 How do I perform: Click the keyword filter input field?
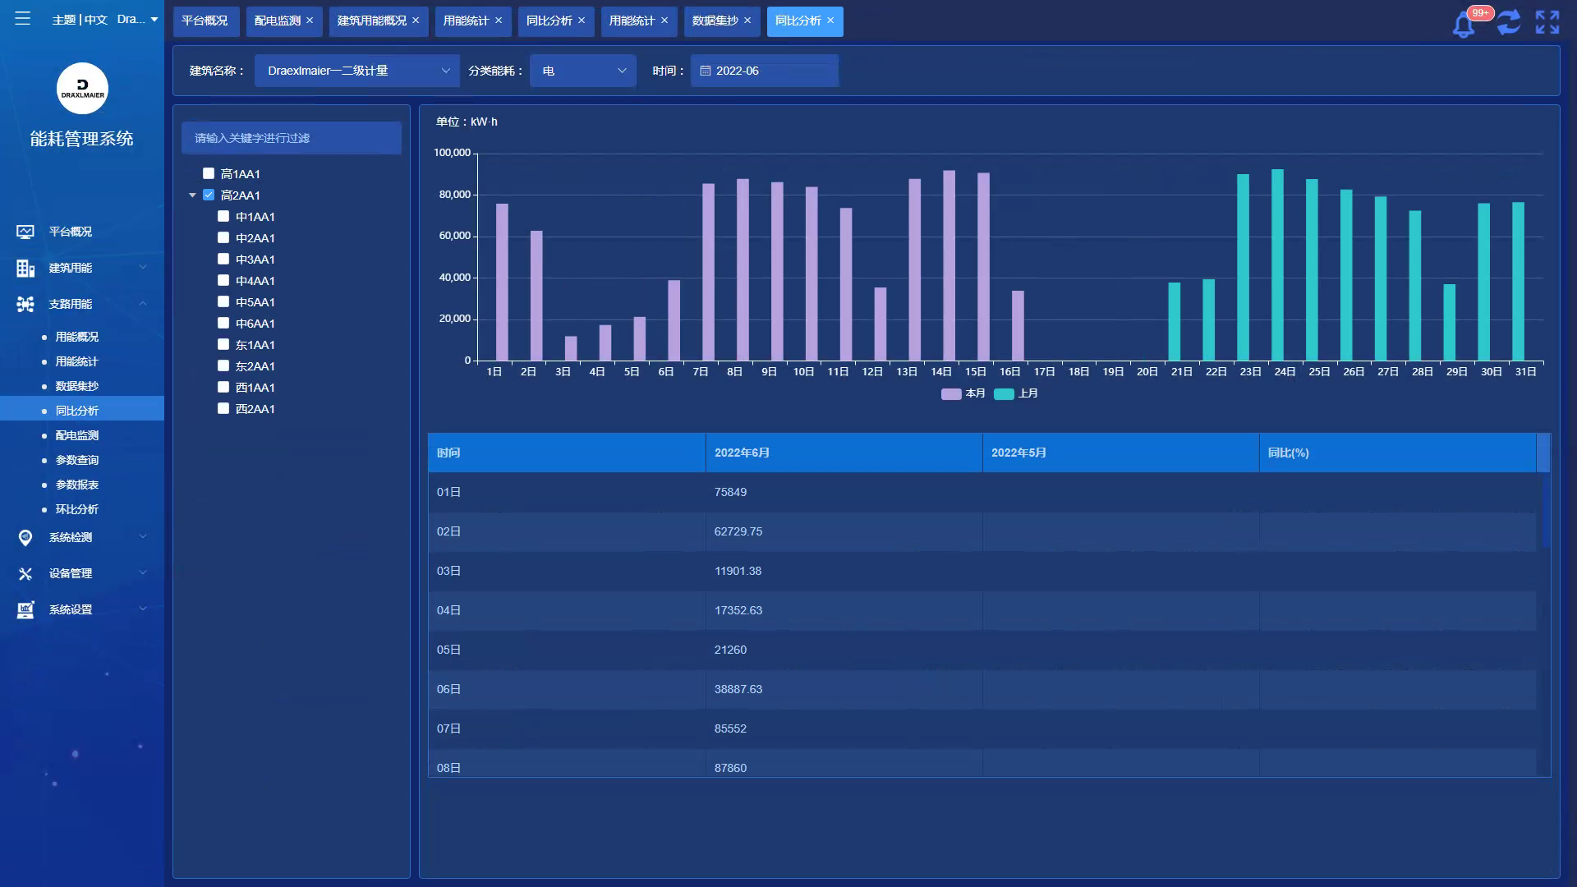pyautogui.click(x=292, y=138)
